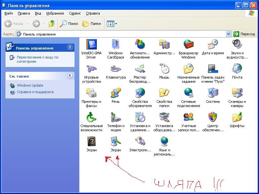Screen dimensions: 259x194
Task: Open Клавиатура settings icon
Action: click(x=116, y=69)
